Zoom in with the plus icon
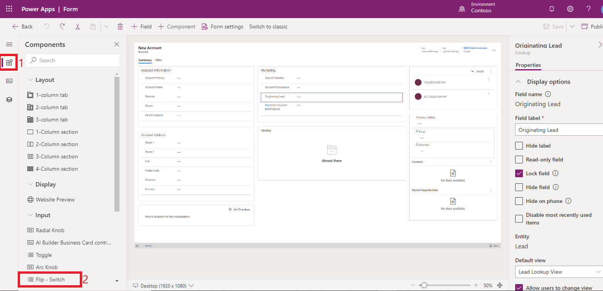 tap(476, 285)
